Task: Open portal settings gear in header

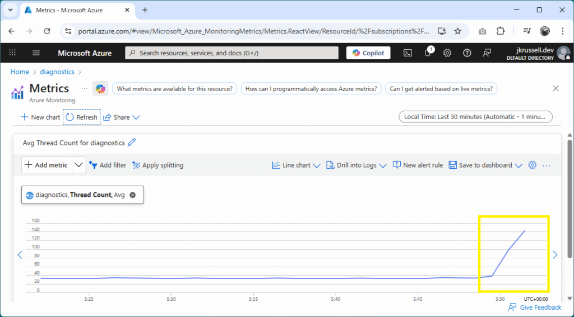Action: coord(447,53)
